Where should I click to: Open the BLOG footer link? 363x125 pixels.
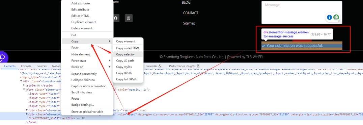[x=186, y=3]
